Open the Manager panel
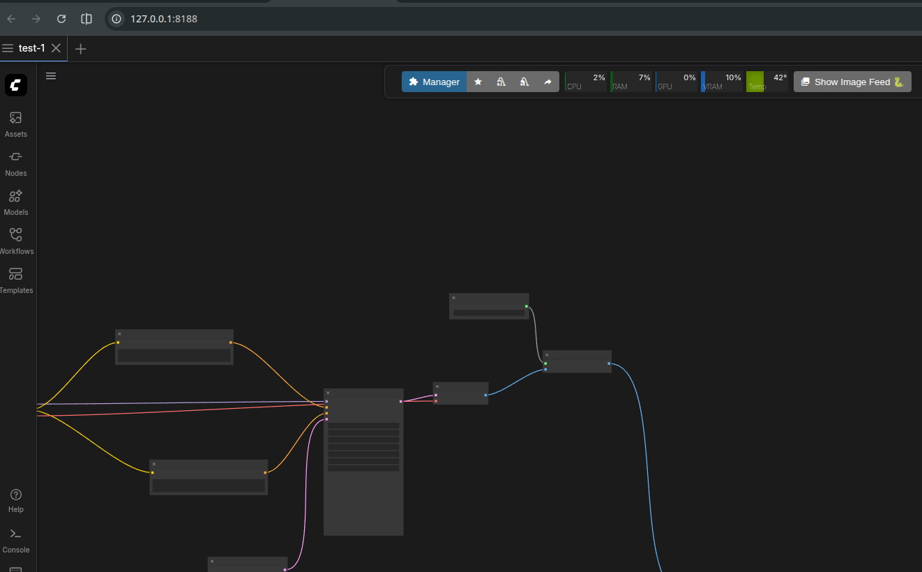The height and width of the screenshot is (572, 922). coord(434,82)
